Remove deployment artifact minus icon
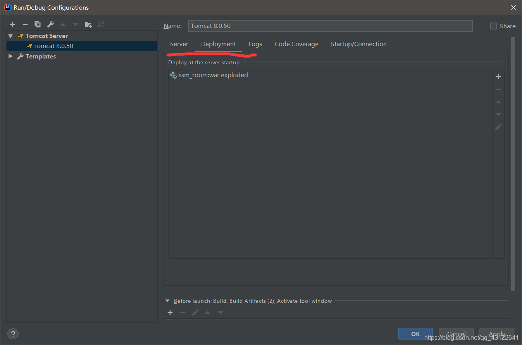Screen dimensions: 522x345 pyautogui.click(x=498, y=89)
